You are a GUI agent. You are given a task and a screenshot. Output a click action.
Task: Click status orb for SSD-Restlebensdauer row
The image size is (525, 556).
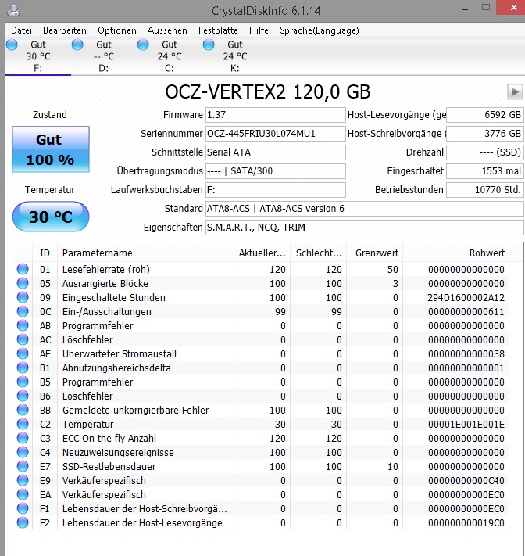[23, 466]
